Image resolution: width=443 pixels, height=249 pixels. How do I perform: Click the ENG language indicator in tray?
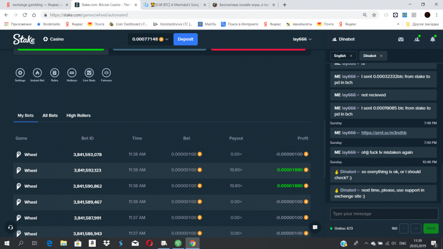tap(403, 243)
